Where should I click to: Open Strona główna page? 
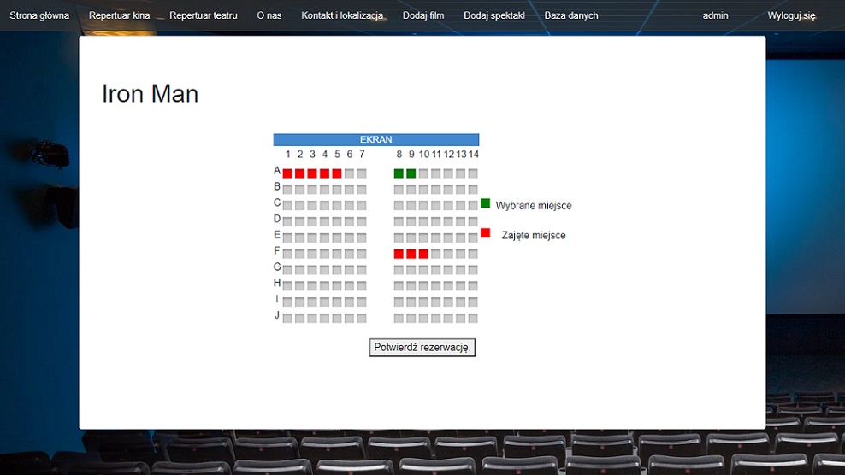pyautogui.click(x=39, y=15)
